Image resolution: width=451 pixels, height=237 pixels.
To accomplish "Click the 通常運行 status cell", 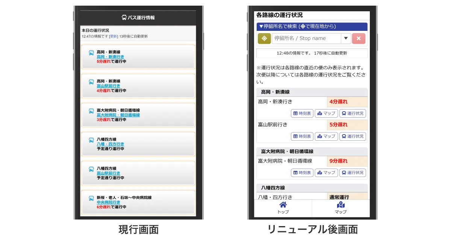I will pyautogui.click(x=347, y=196).
